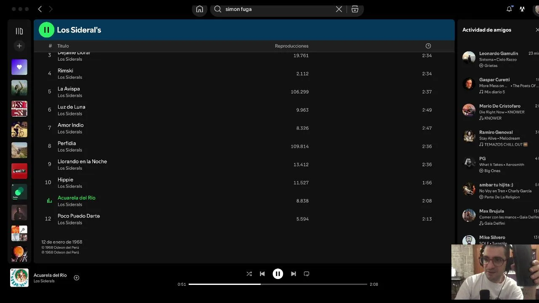The image size is (539, 303).
Task: Open Mike Silvero's friend profile
Action: tap(492, 237)
